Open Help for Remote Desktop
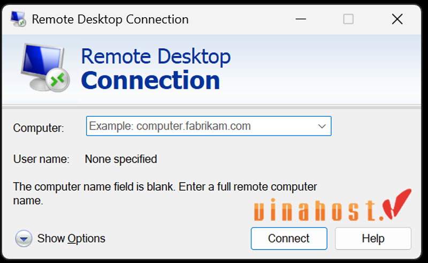The image size is (428, 263). tap(373, 238)
